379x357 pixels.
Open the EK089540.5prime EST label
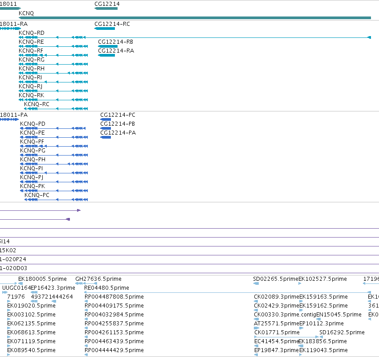32,350
